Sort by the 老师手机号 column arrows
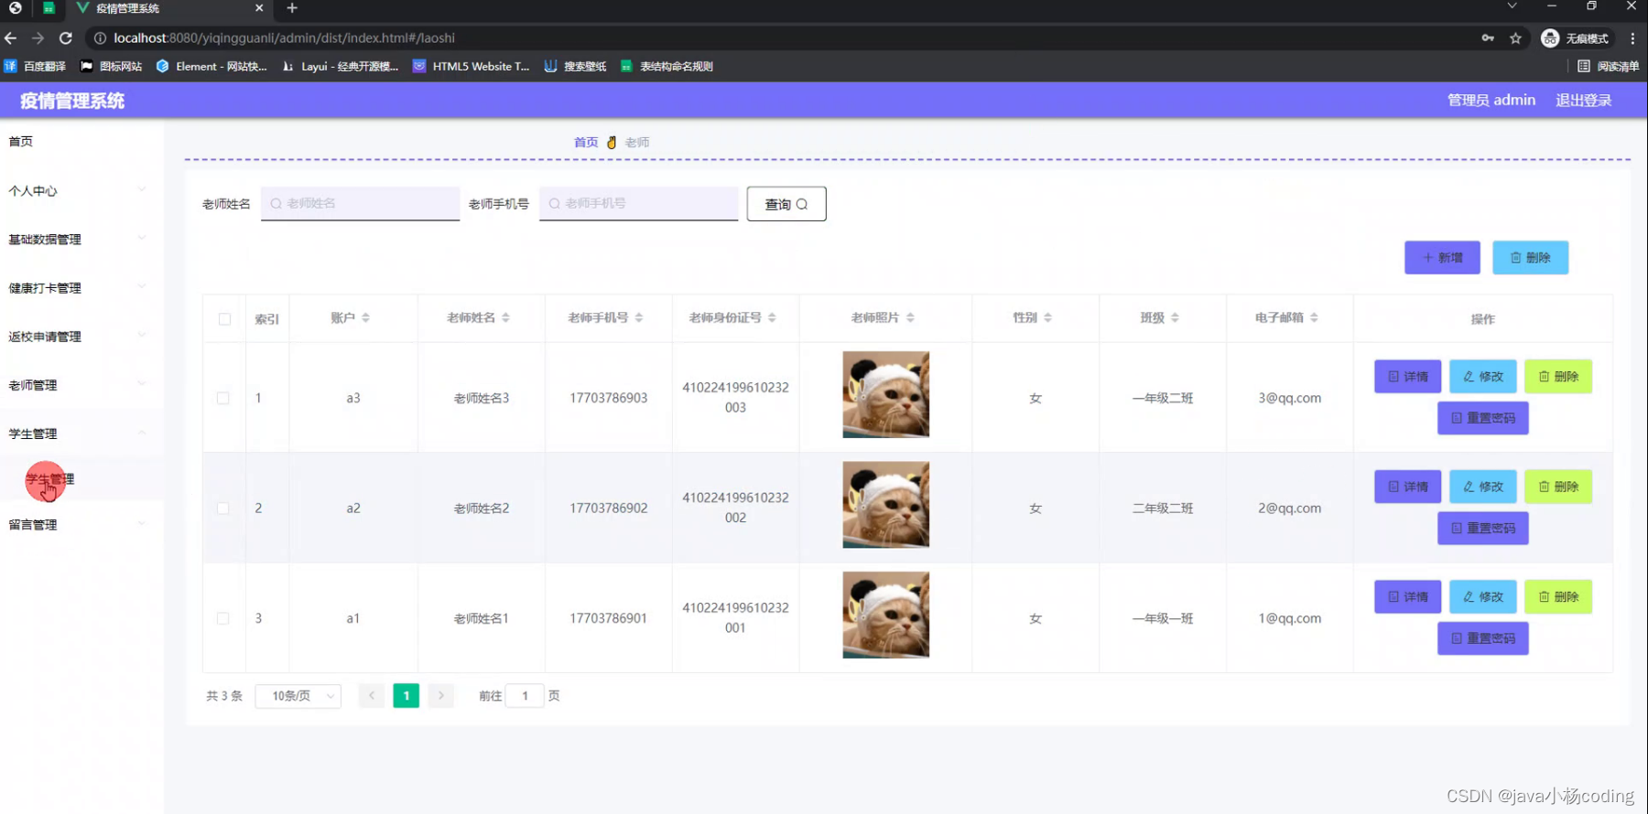Image resolution: width=1648 pixels, height=814 pixels. point(639,318)
